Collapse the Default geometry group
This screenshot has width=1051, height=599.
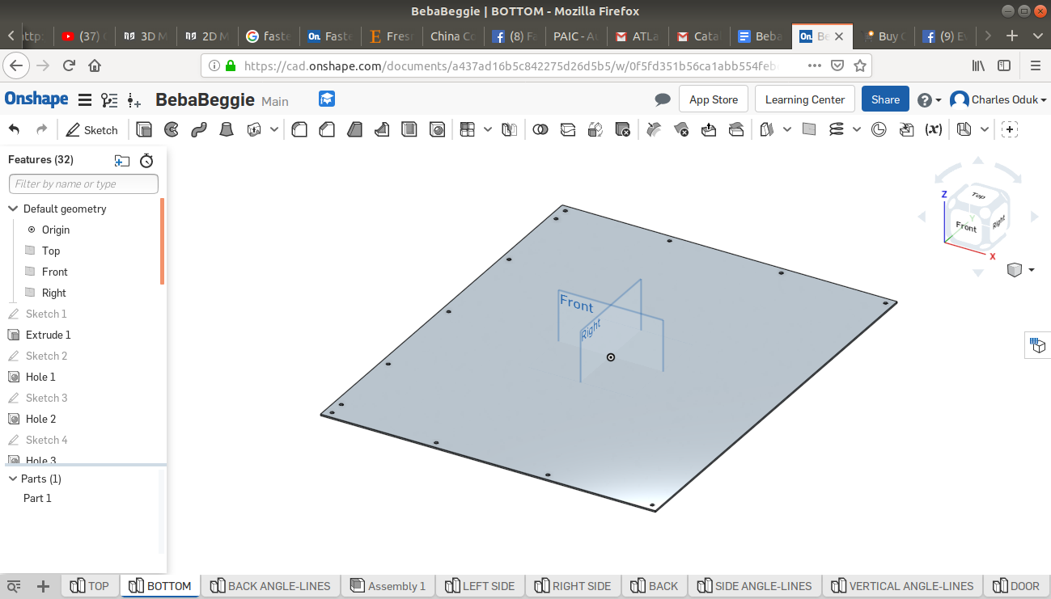click(13, 209)
